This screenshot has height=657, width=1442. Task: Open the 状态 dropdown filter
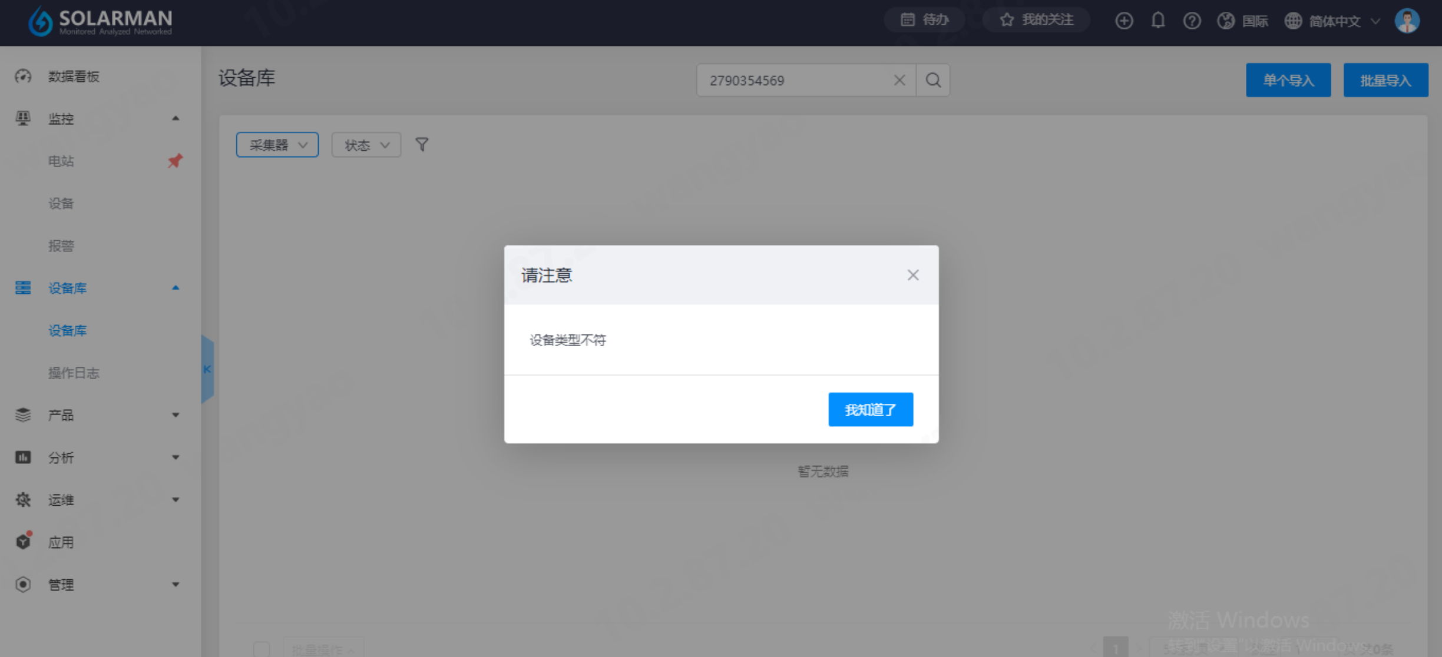[366, 145]
